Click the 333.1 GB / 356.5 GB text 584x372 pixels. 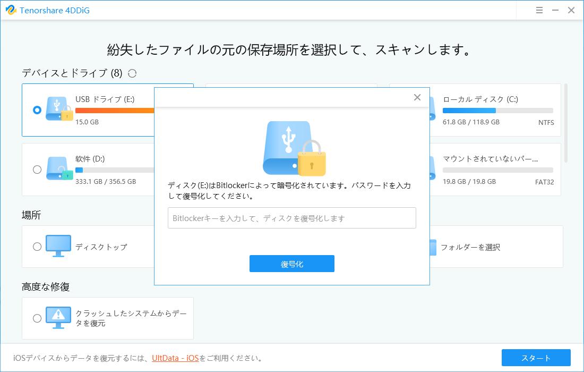coord(106,182)
